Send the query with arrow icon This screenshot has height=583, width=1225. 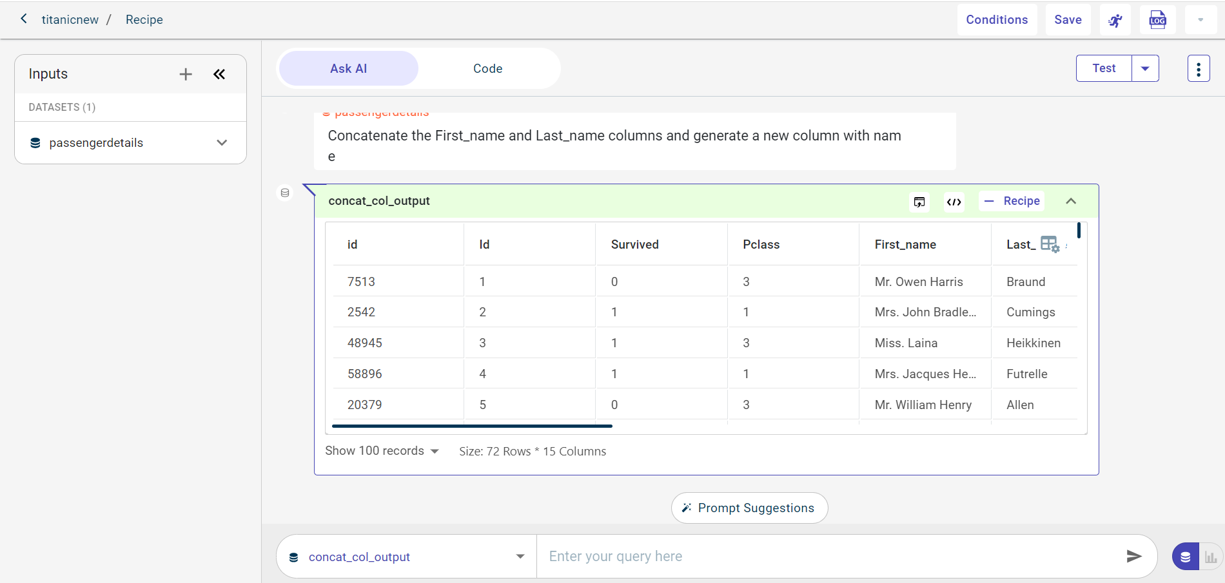pos(1133,556)
